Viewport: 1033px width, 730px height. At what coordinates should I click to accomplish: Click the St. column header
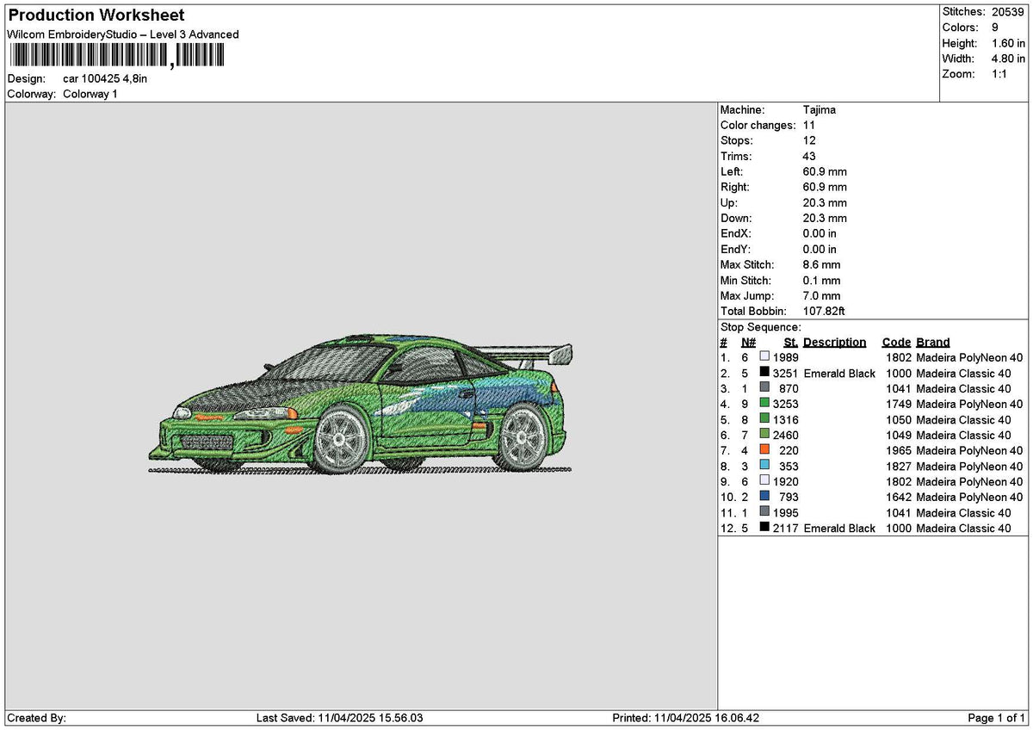(x=791, y=342)
